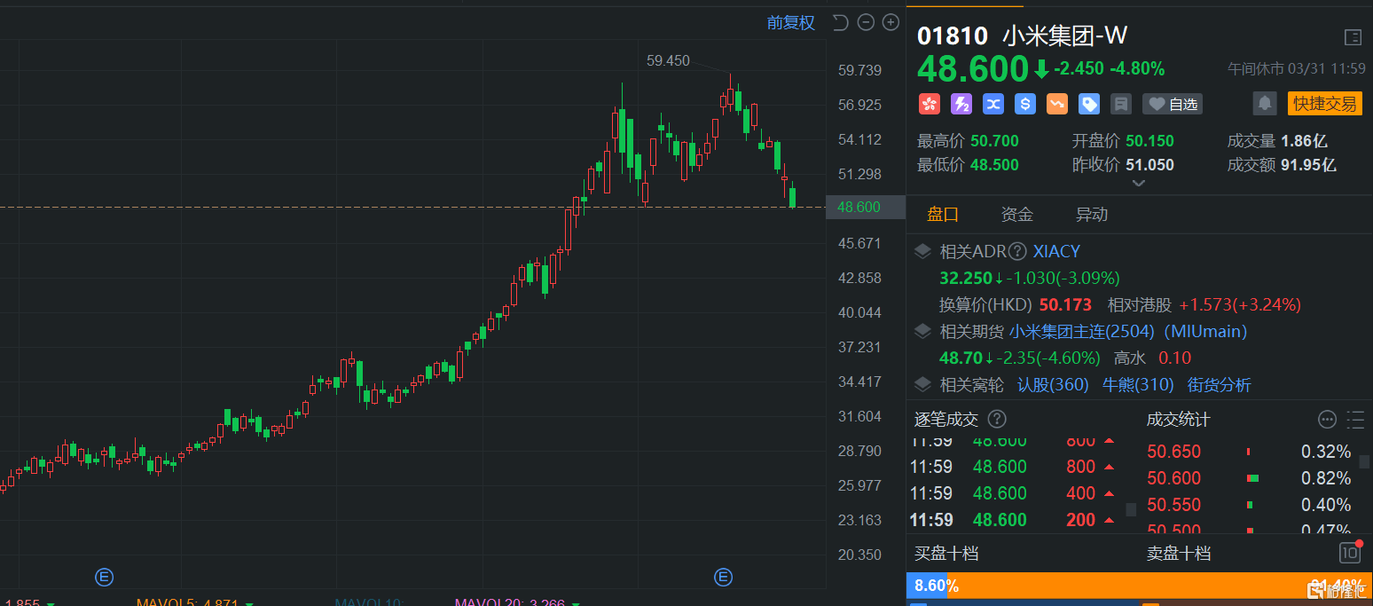1373x606 pixels.
Task: Click the blue shuffle arrows icon
Action: [x=992, y=105]
